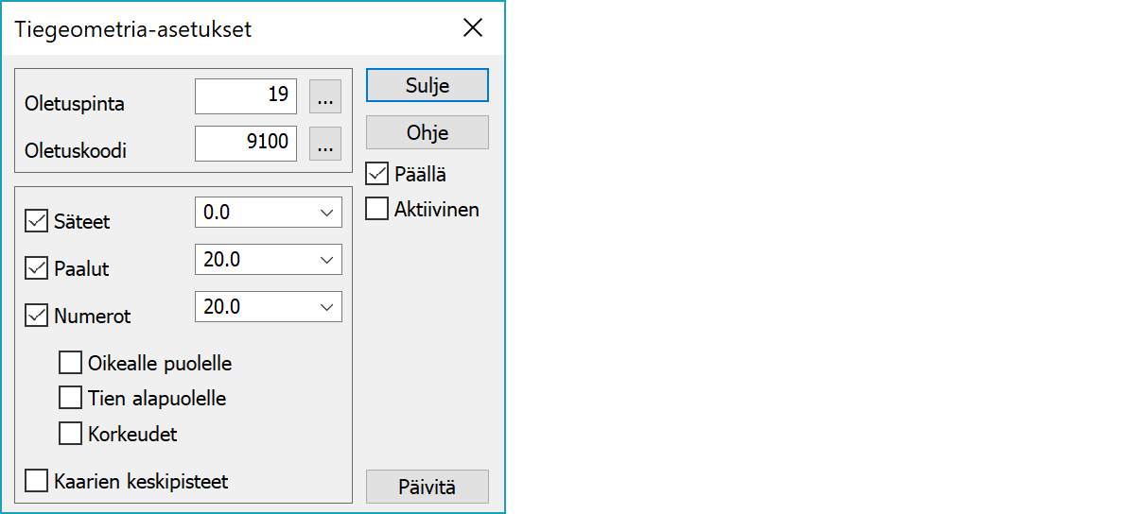Open help with the Ohje button
Screen dimensions: 1135x514
click(x=428, y=132)
